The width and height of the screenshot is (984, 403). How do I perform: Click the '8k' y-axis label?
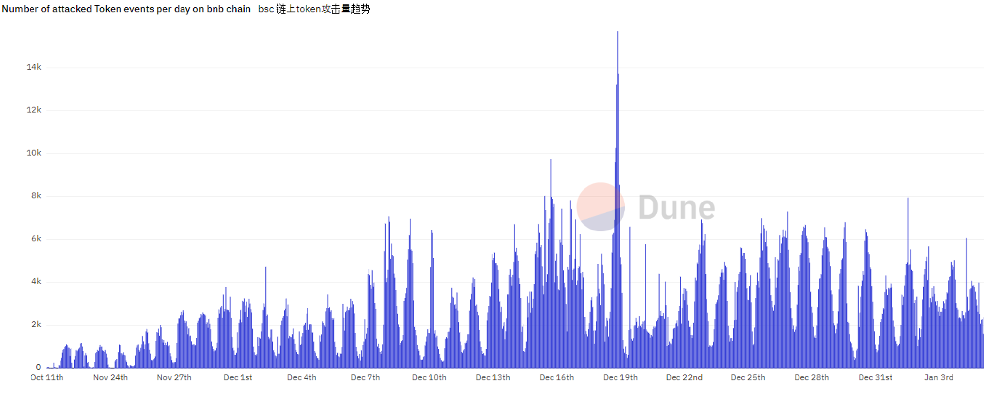click(x=36, y=196)
